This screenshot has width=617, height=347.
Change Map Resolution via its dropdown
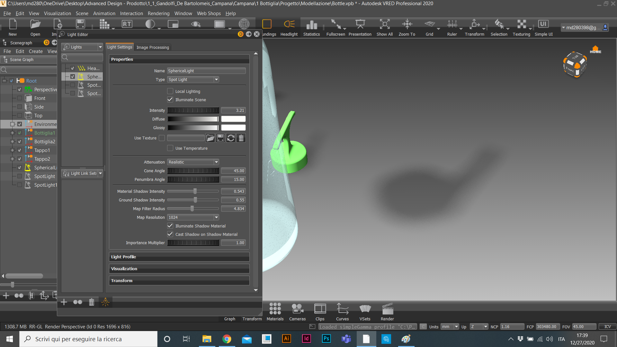pyautogui.click(x=217, y=217)
